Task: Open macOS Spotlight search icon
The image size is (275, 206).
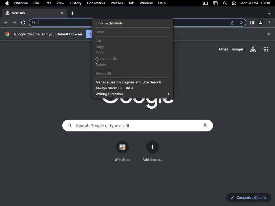Action: tap(225, 3)
